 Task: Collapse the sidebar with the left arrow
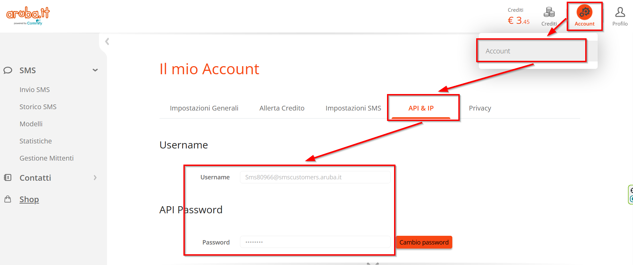(107, 42)
